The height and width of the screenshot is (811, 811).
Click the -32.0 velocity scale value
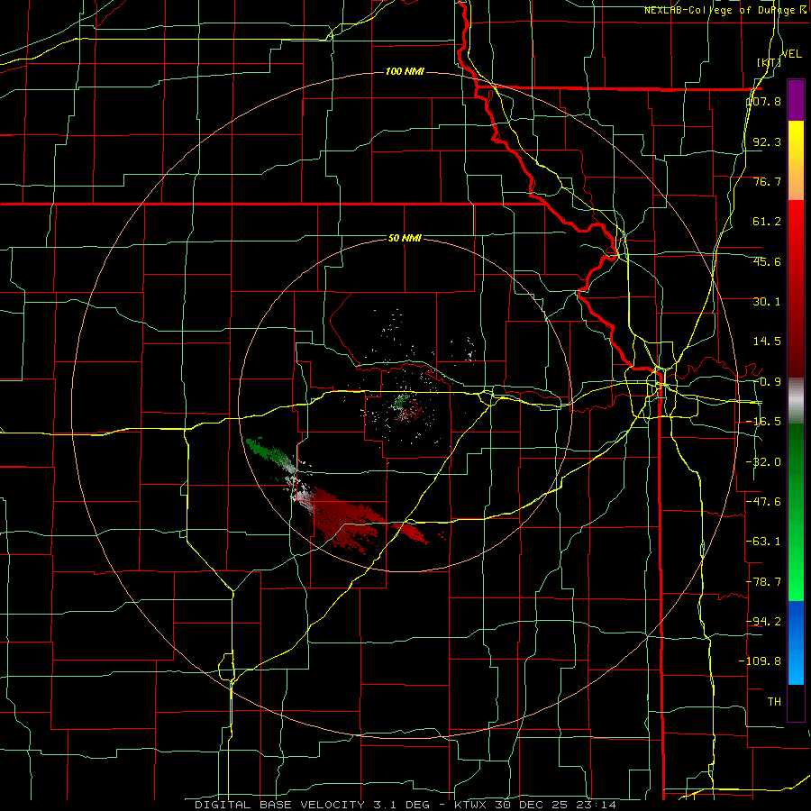click(x=764, y=462)
